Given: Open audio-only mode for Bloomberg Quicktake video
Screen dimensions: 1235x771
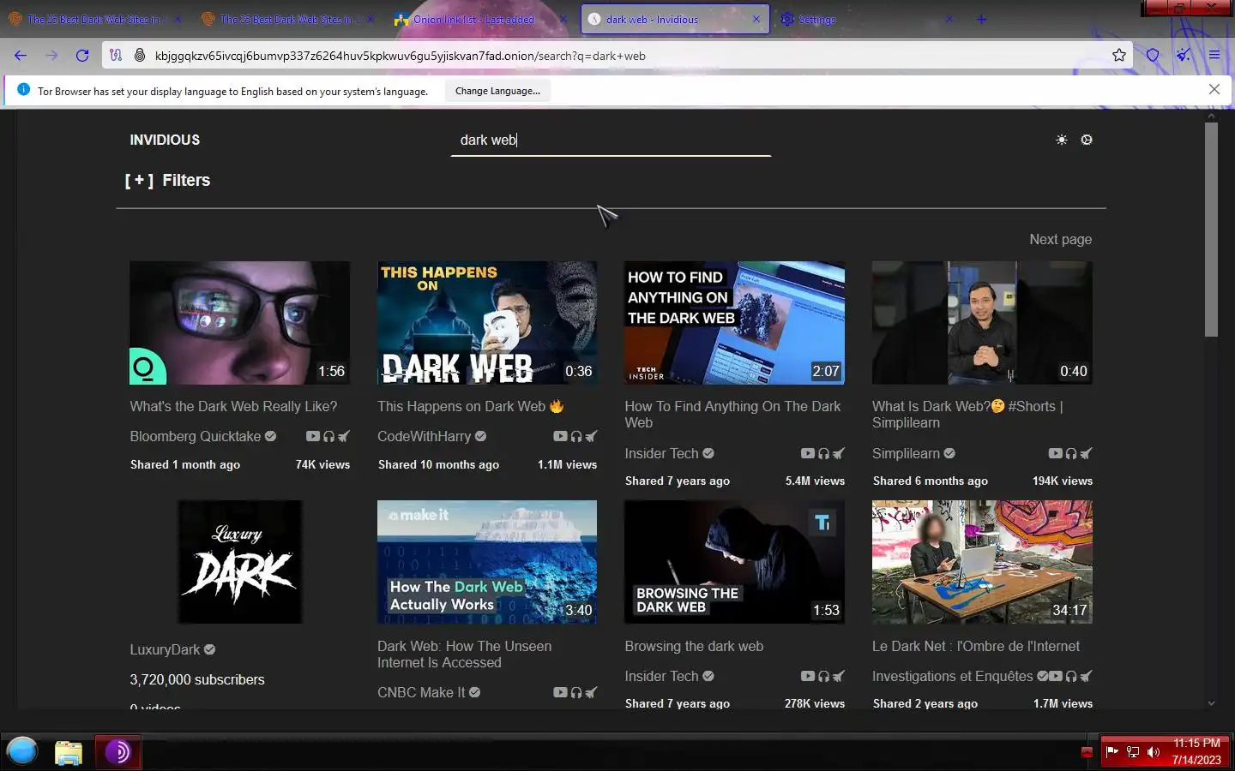Looking at the screenshot, I should point(328,436).
